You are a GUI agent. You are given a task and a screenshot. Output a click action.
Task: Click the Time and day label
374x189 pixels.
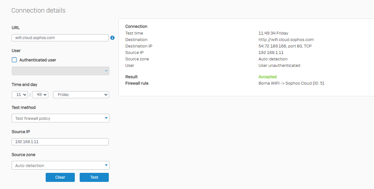click(x=24, y=85)
